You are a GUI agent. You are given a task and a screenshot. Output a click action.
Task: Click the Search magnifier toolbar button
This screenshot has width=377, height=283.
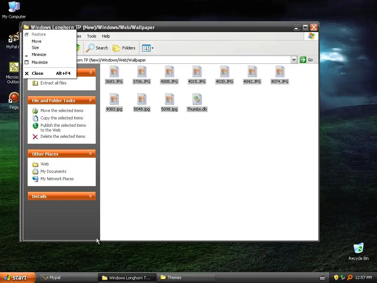[x=97, y=48]
